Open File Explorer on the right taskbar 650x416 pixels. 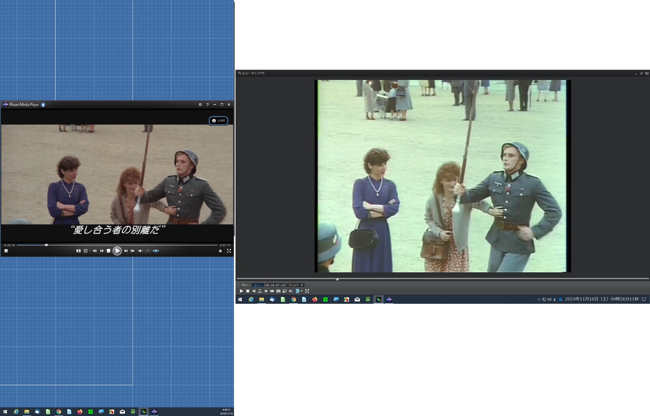(x=262, y=299)
